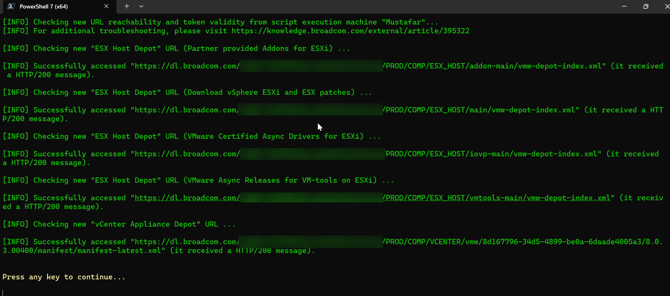This screenshot has height=296, width=670.
Task: Click the PowerShell icon on the tab
Action: point(11,6)
